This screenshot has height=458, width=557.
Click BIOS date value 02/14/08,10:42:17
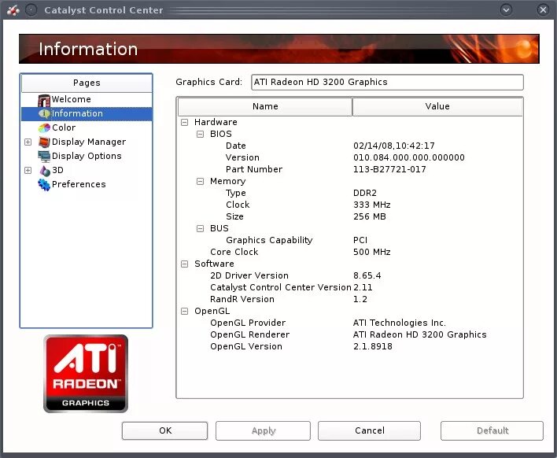click(394, 146)
